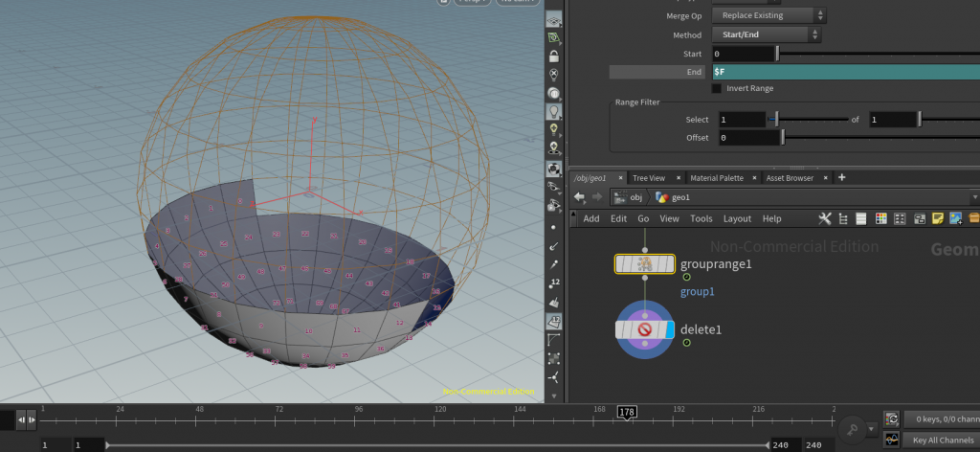Click the Select value input field
Viewport: 980px width, 452px height.
[742, 120]
